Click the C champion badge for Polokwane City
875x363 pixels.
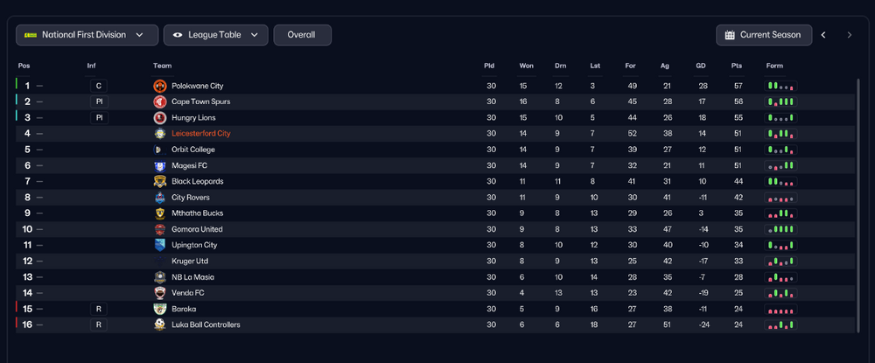99,86
